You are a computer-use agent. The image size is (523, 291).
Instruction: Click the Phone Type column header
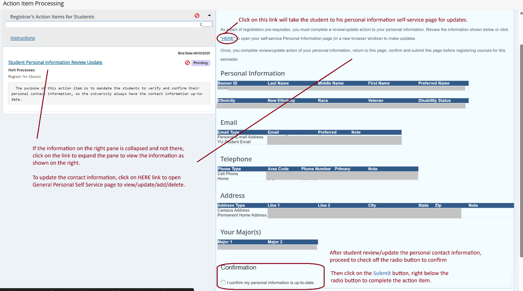[x=229, y=169]
